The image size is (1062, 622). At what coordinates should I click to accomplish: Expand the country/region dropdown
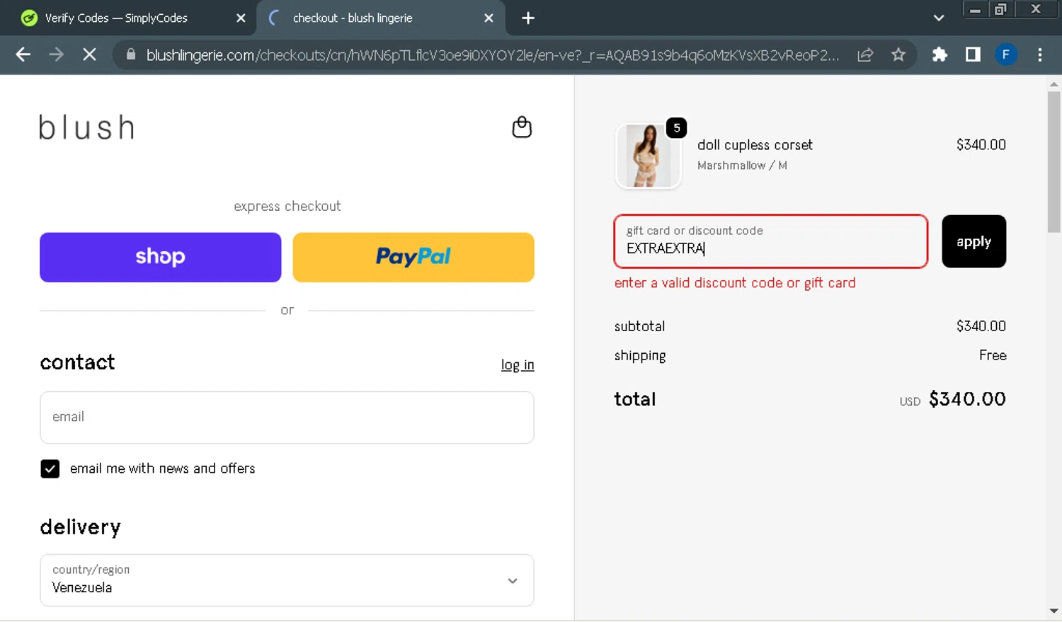pos(287,580)
